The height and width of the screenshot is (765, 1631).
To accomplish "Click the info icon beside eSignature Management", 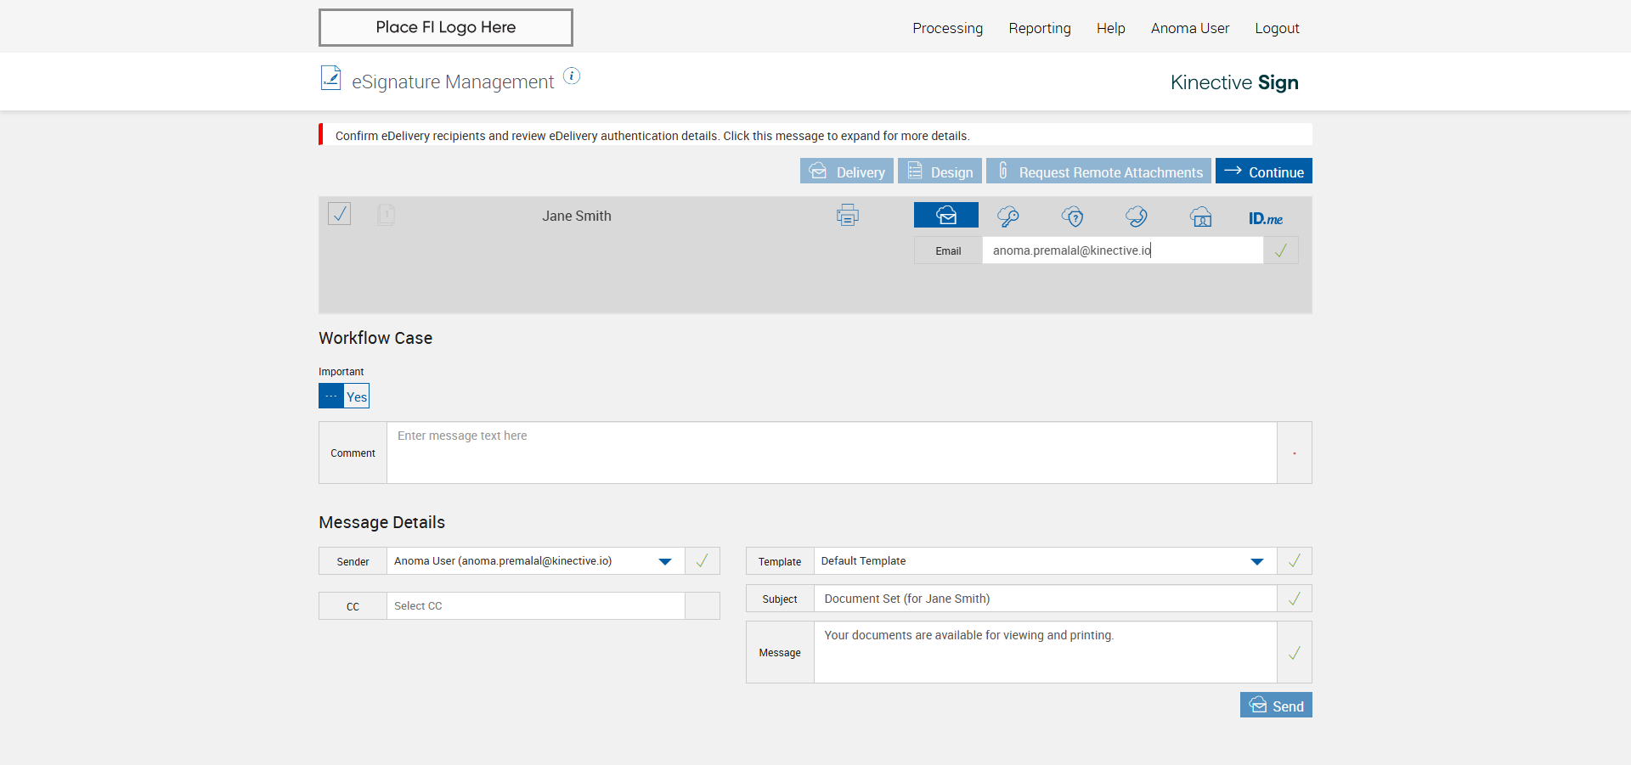I will pos(572,76).
